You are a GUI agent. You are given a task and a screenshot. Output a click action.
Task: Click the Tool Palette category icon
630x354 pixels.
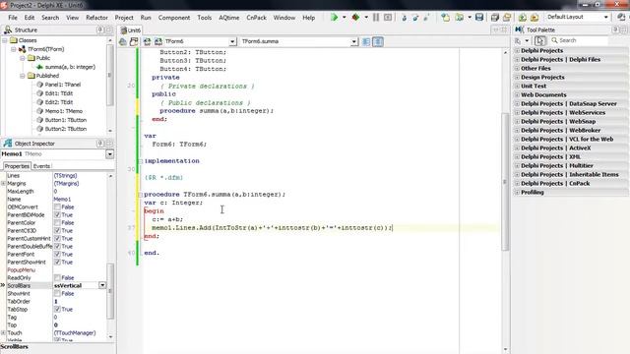[x=518, y=40]
